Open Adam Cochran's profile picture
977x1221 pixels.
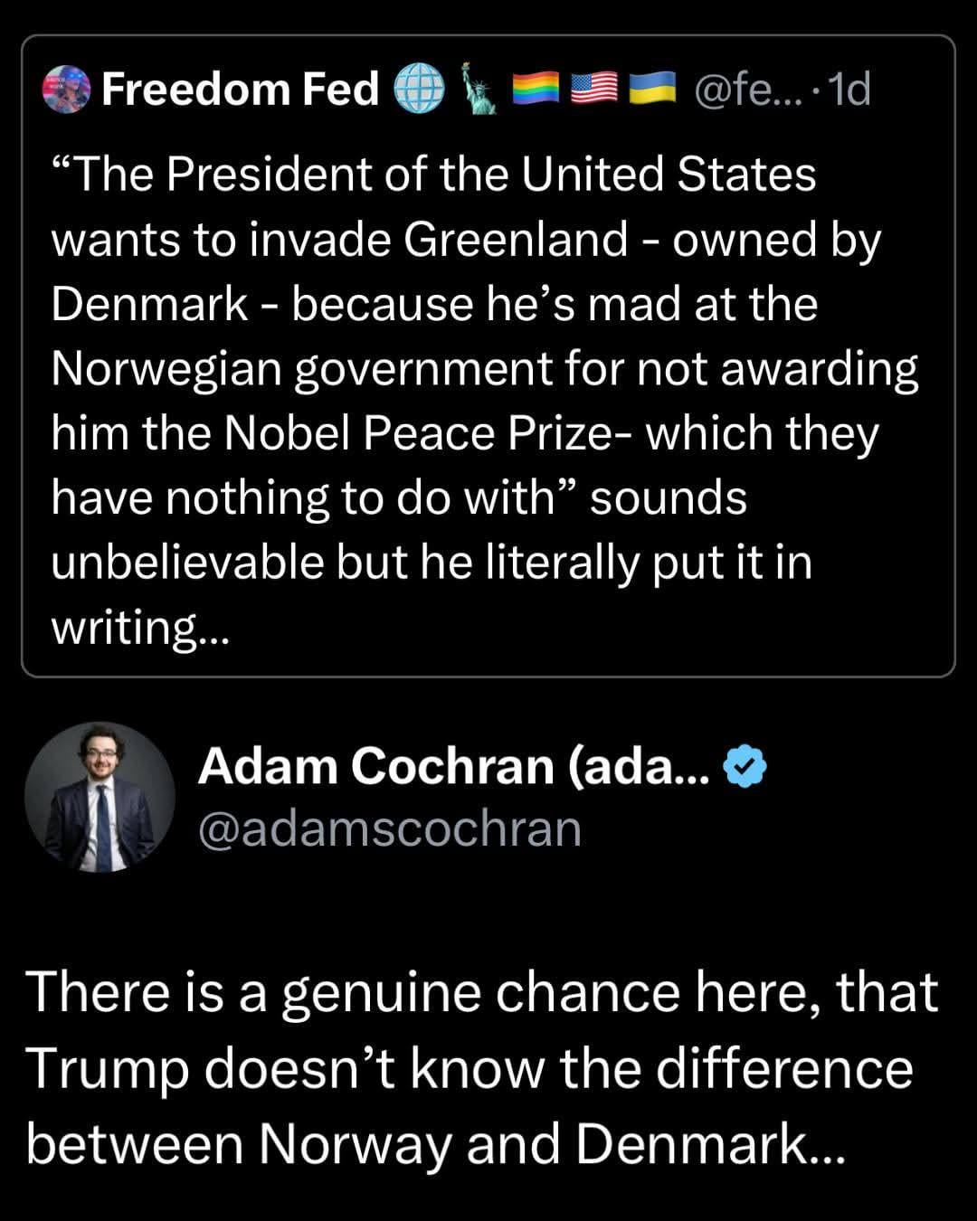click(x=100, y=797)
